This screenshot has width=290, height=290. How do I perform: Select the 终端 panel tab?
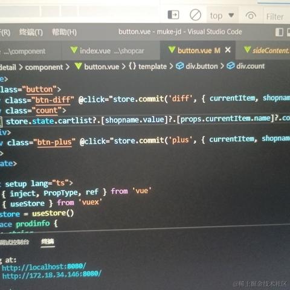tap(48, 242)
